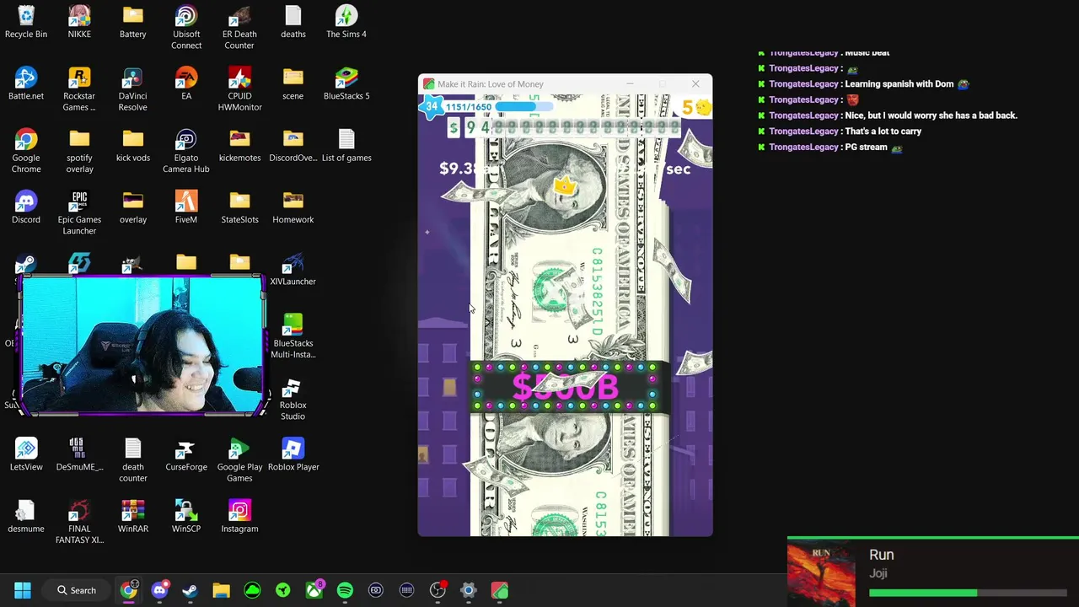Tap the dollar bill stack in game
This screenshot has height=607, width=1079.
click(569, 314)
